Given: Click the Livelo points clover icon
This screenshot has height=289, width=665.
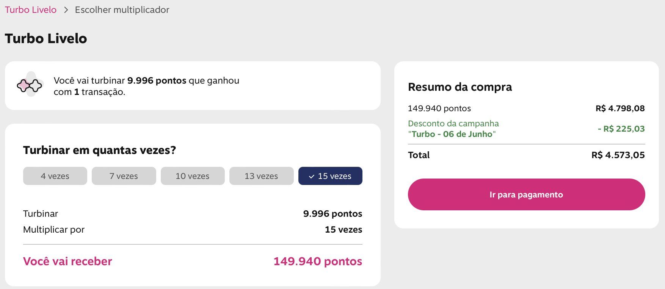Looking at the screenshot, I should (x=30, y=85).
